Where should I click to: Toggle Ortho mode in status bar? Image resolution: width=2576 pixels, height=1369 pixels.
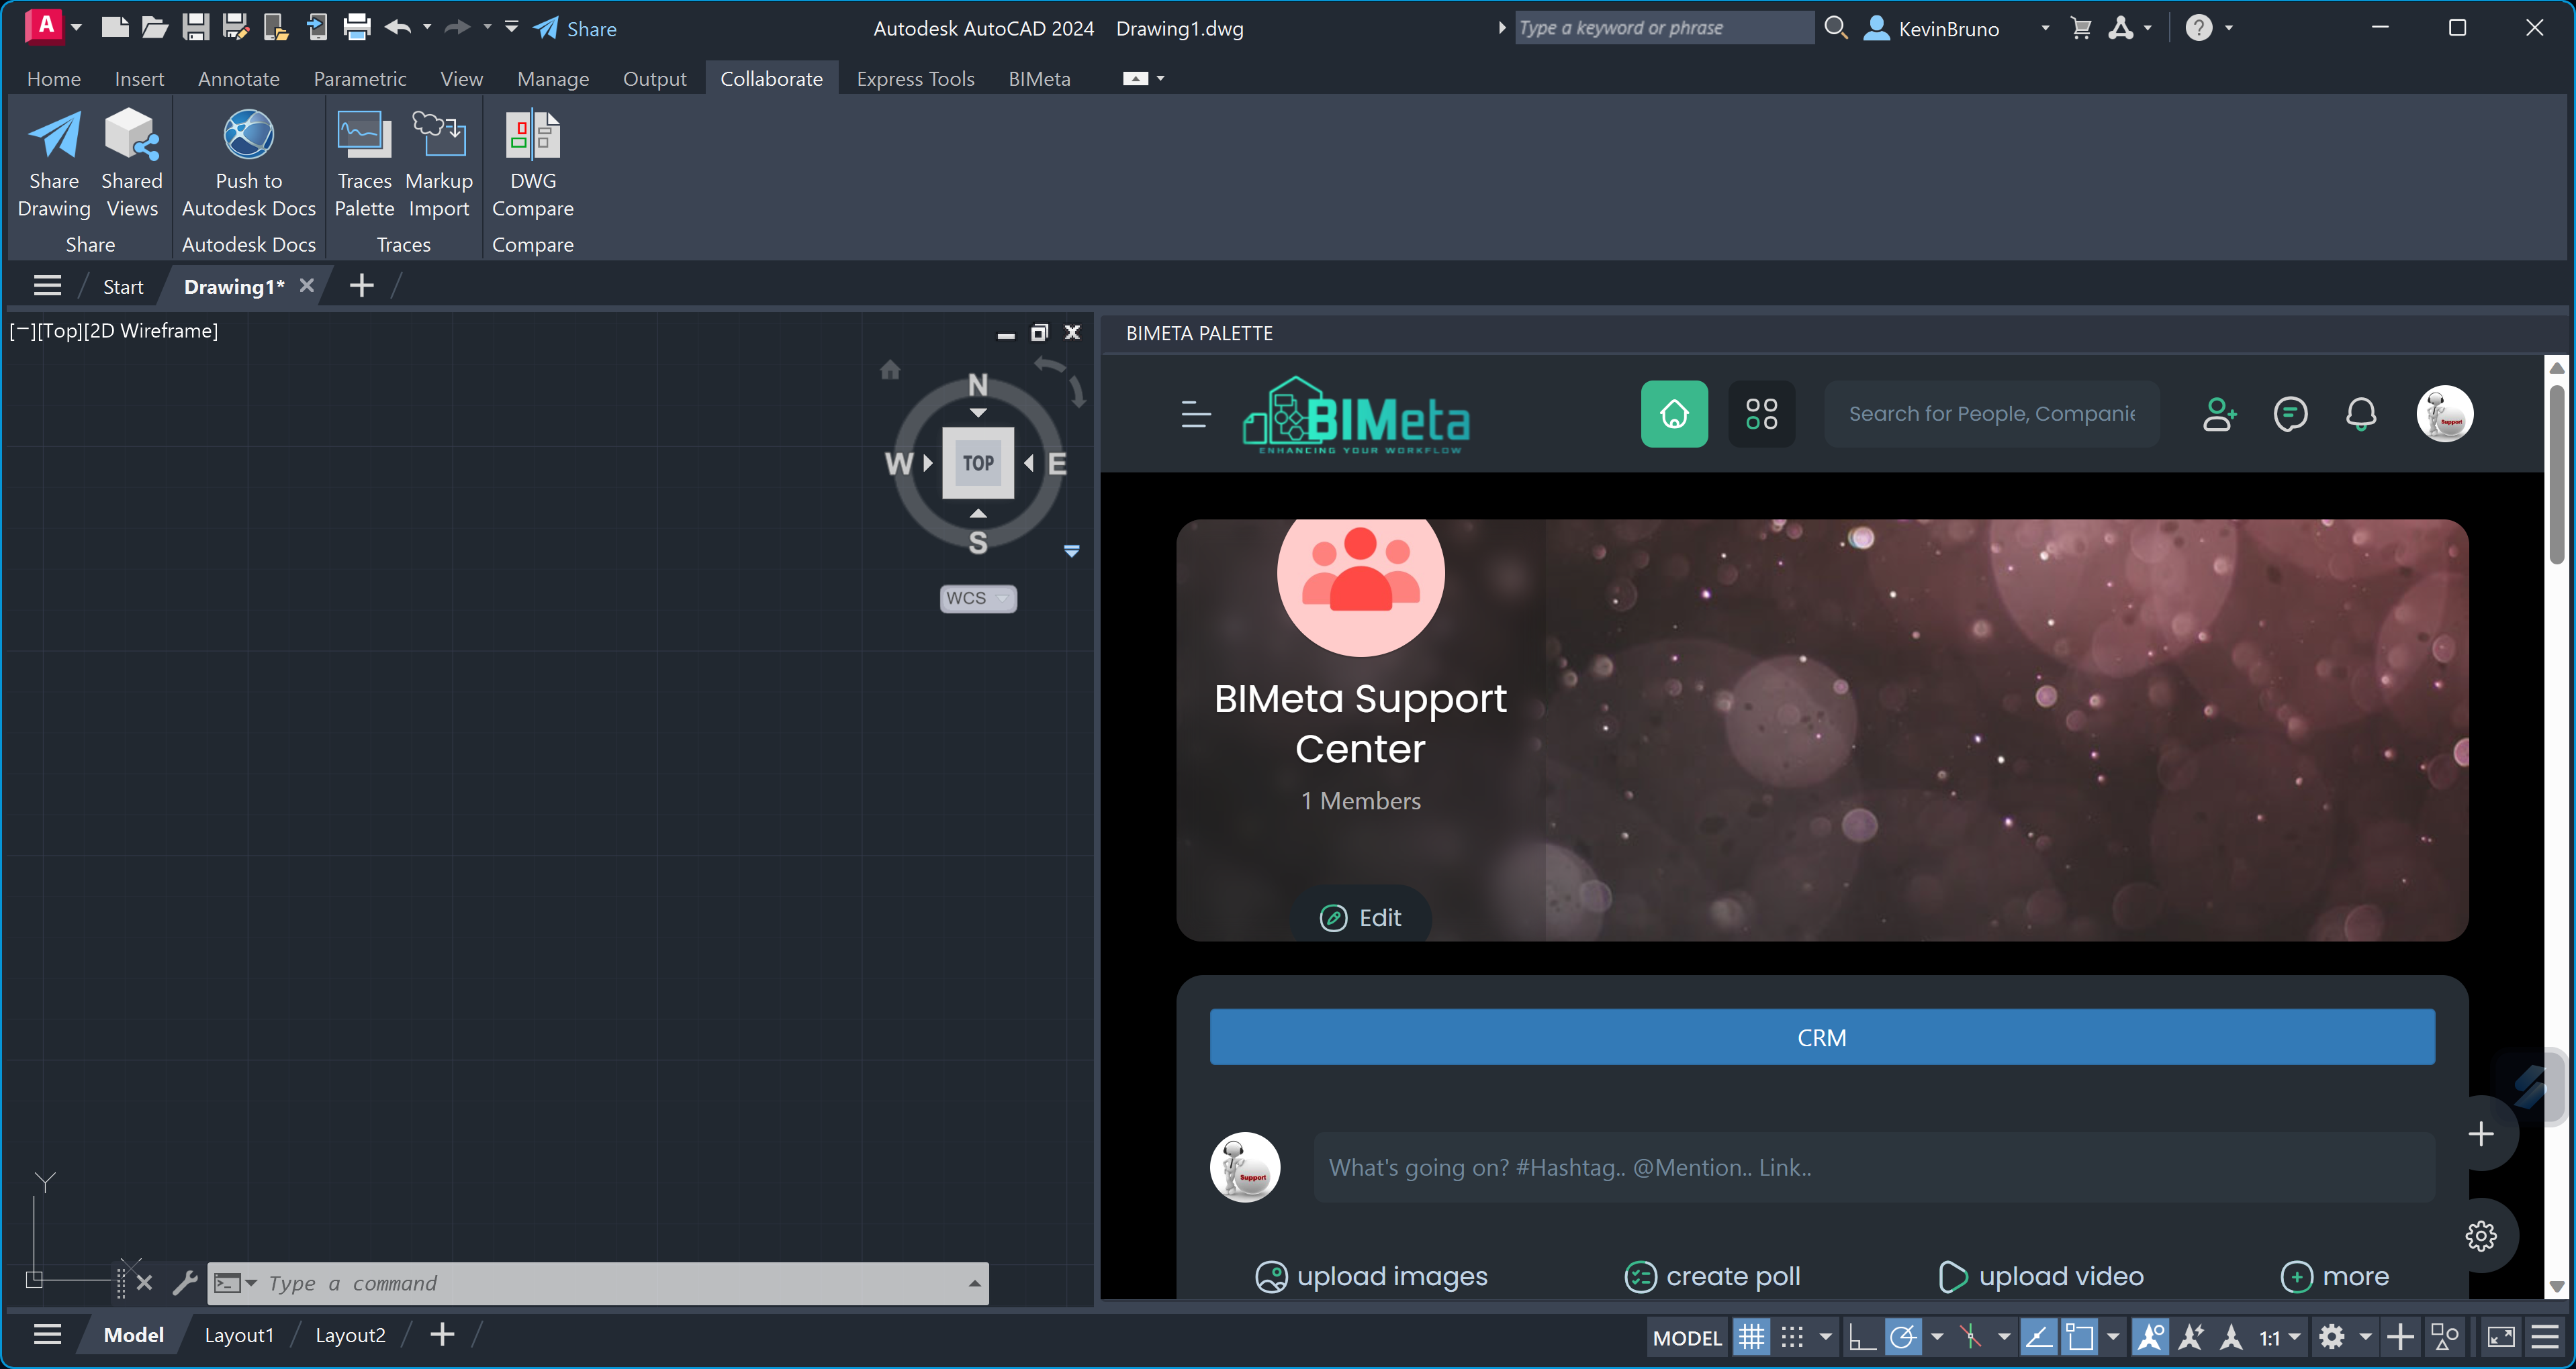point(1861,1337)
